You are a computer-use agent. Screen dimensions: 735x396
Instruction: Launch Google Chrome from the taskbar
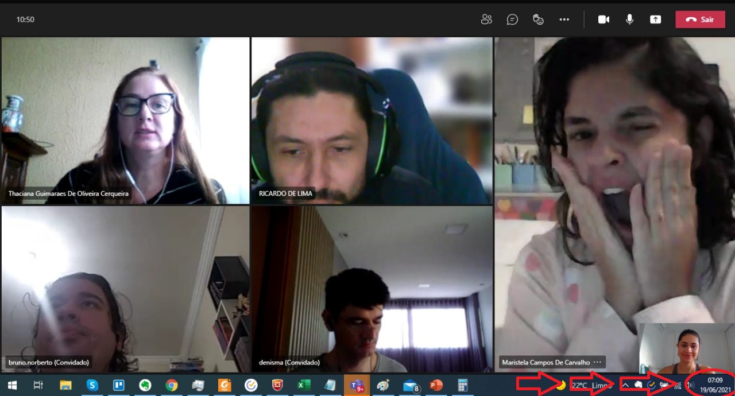point(172,385)
